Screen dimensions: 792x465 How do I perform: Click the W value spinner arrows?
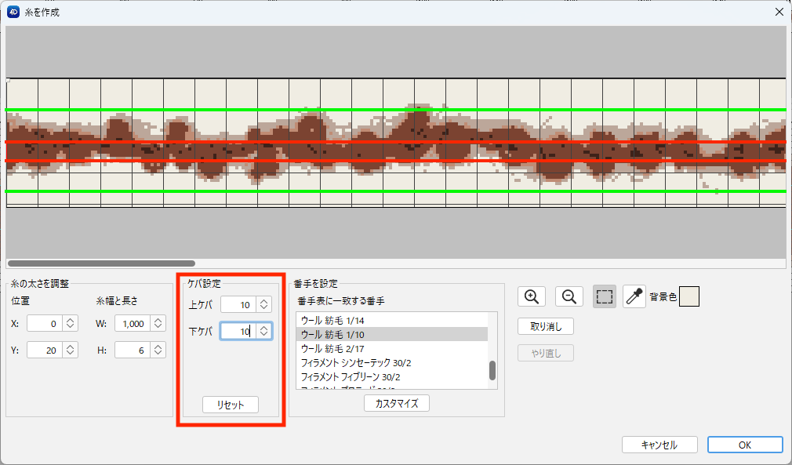(158, 324)
